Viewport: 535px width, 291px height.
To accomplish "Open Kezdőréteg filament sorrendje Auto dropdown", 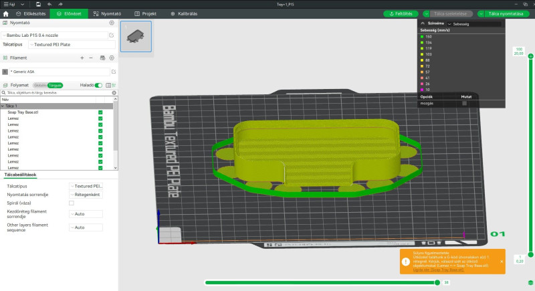I will 86,214.
